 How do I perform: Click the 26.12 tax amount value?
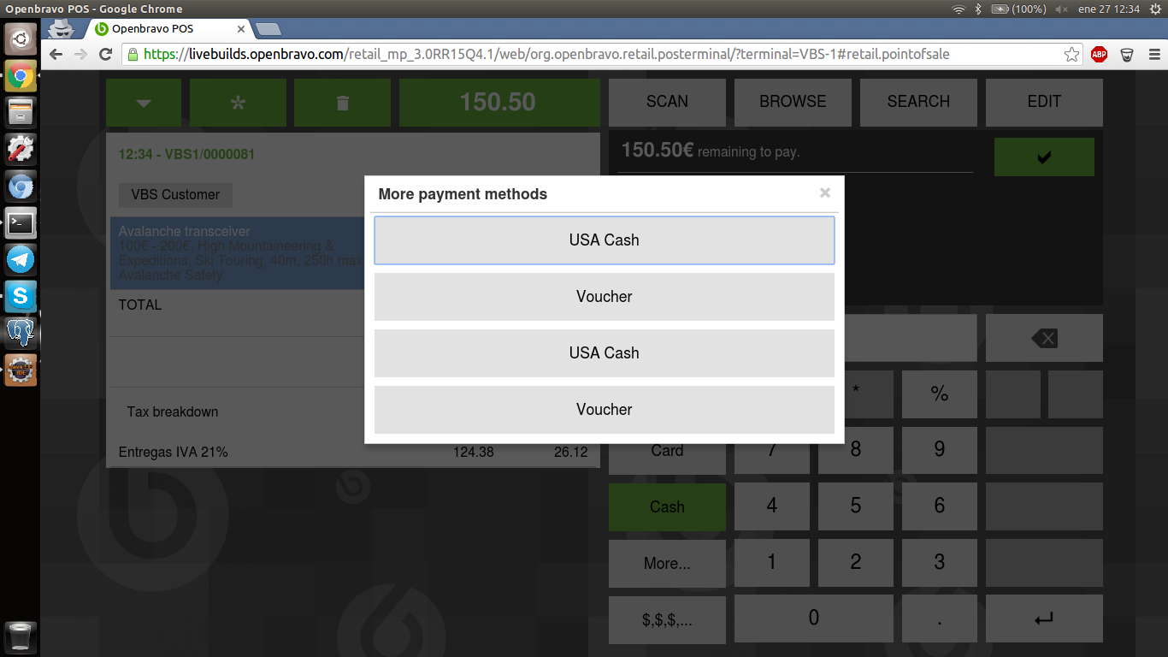click(x=571, y=453)
